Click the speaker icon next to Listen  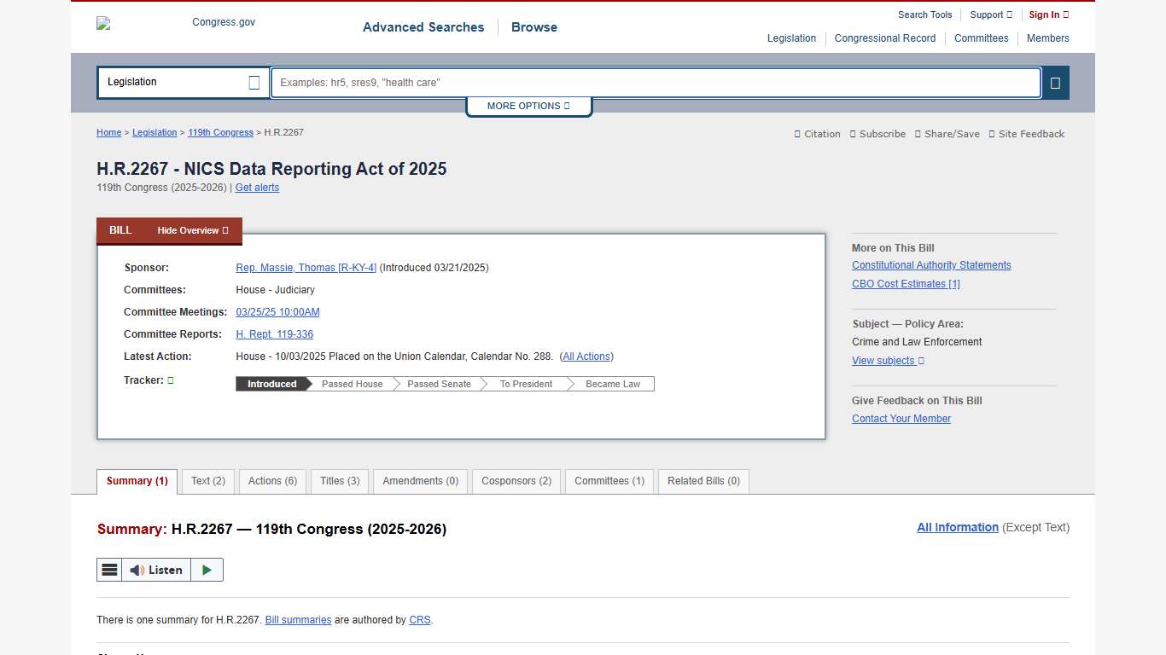click(x=137, y=569)
